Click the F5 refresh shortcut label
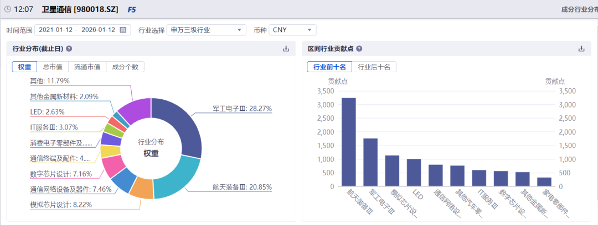 point(132,10)
